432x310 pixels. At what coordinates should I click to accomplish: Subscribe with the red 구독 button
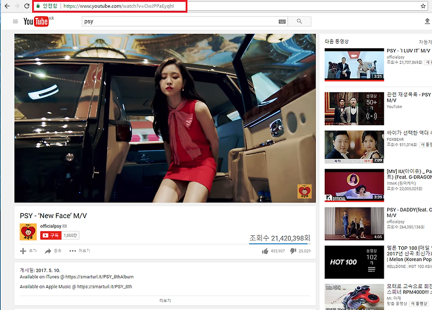pyautogui.click(x=51, y=235)
